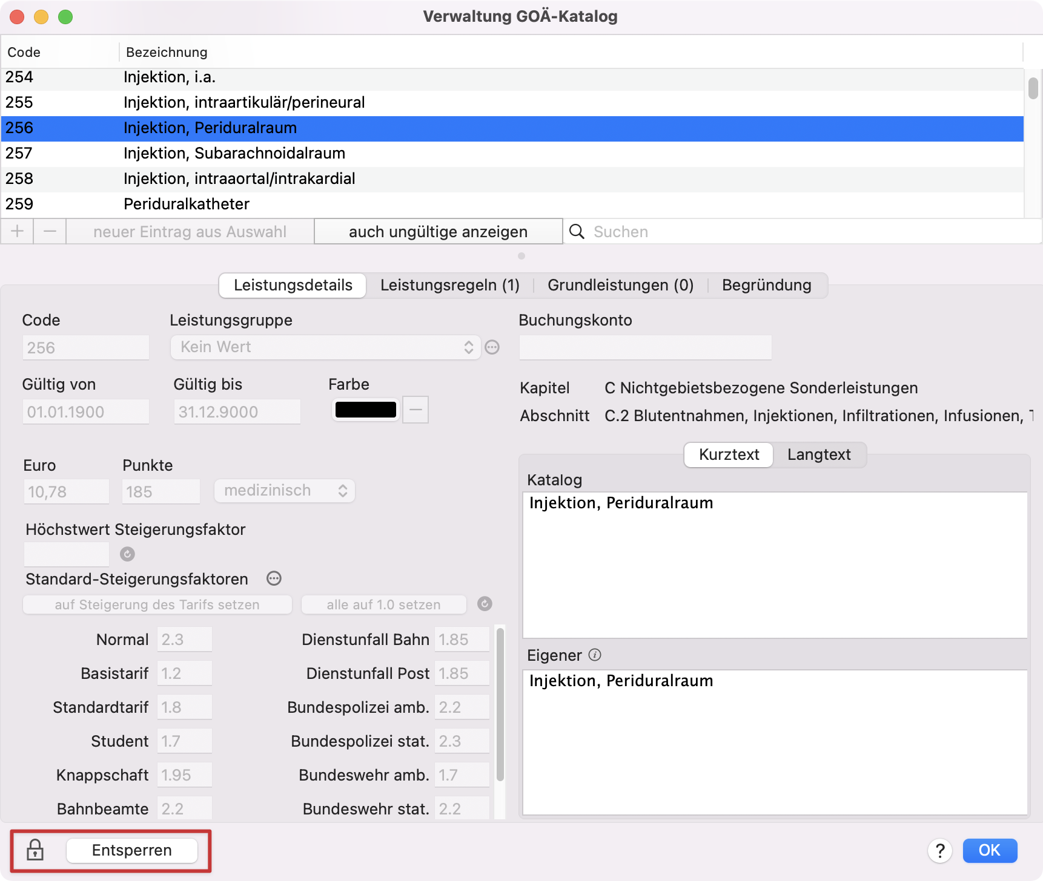Click the Euro field 10,78

pos(66,491)
